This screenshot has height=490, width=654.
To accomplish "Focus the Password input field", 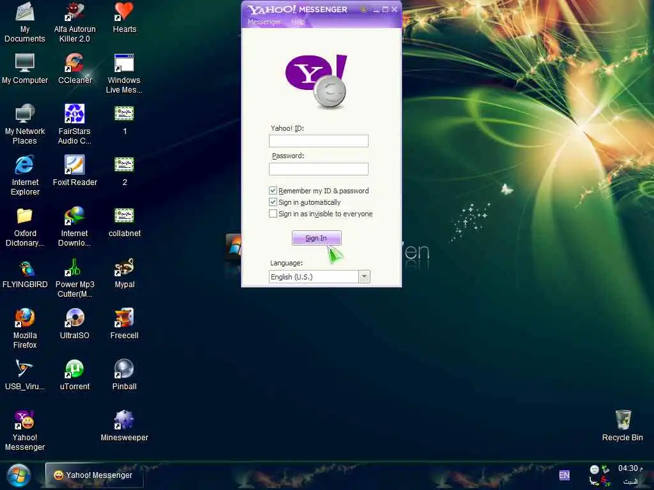I will click(x=319, y=168).
